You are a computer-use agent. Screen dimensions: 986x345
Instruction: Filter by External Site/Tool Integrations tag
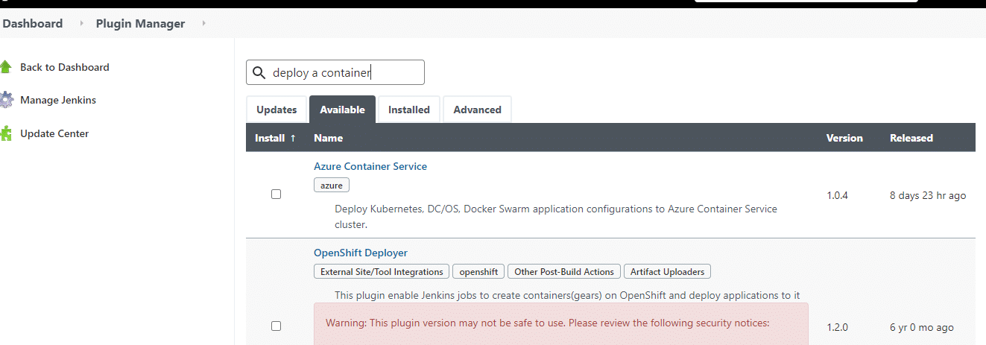pos(382,272)
